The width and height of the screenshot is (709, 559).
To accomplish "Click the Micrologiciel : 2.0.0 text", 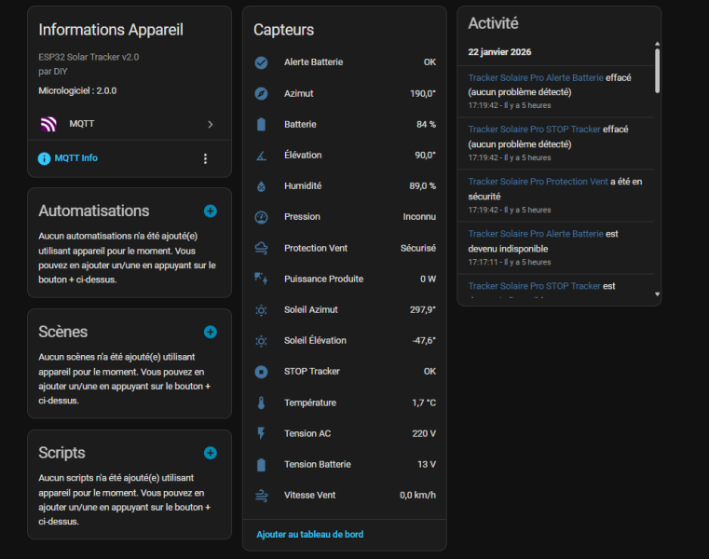I will pyautogui.click(x=77, y=90).
